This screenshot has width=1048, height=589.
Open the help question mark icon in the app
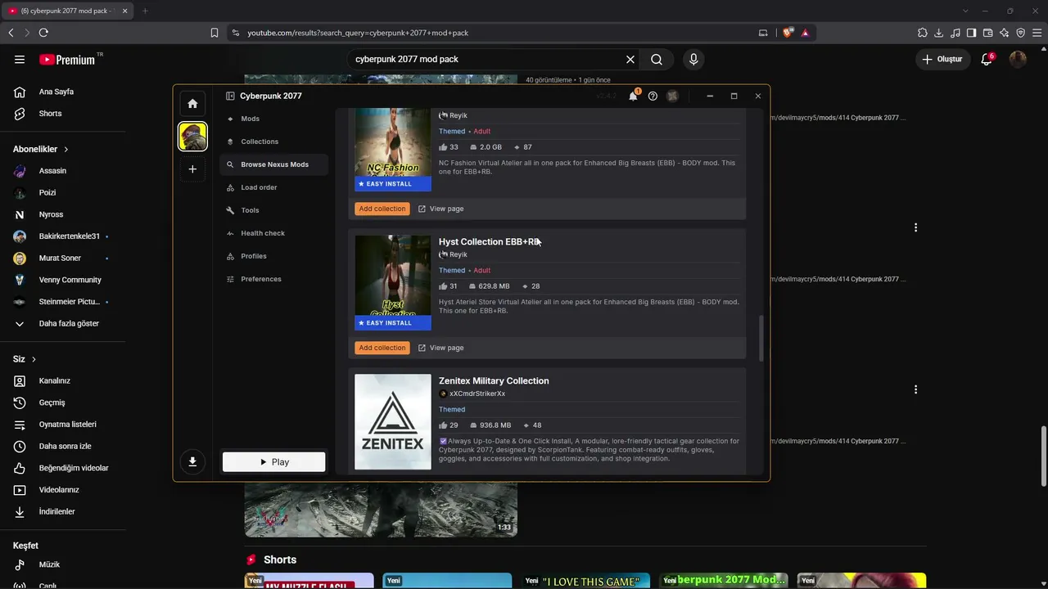click(x=653, y=96)
